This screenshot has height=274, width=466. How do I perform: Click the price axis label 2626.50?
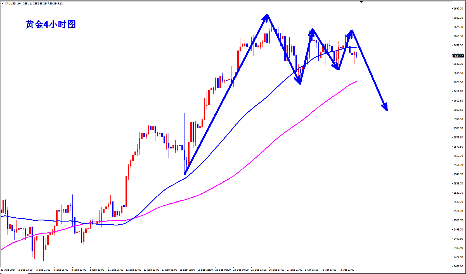coord(458,82)
